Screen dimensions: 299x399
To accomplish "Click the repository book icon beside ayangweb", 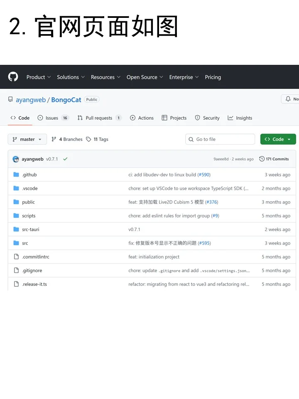I will click(x=10, y=99).
